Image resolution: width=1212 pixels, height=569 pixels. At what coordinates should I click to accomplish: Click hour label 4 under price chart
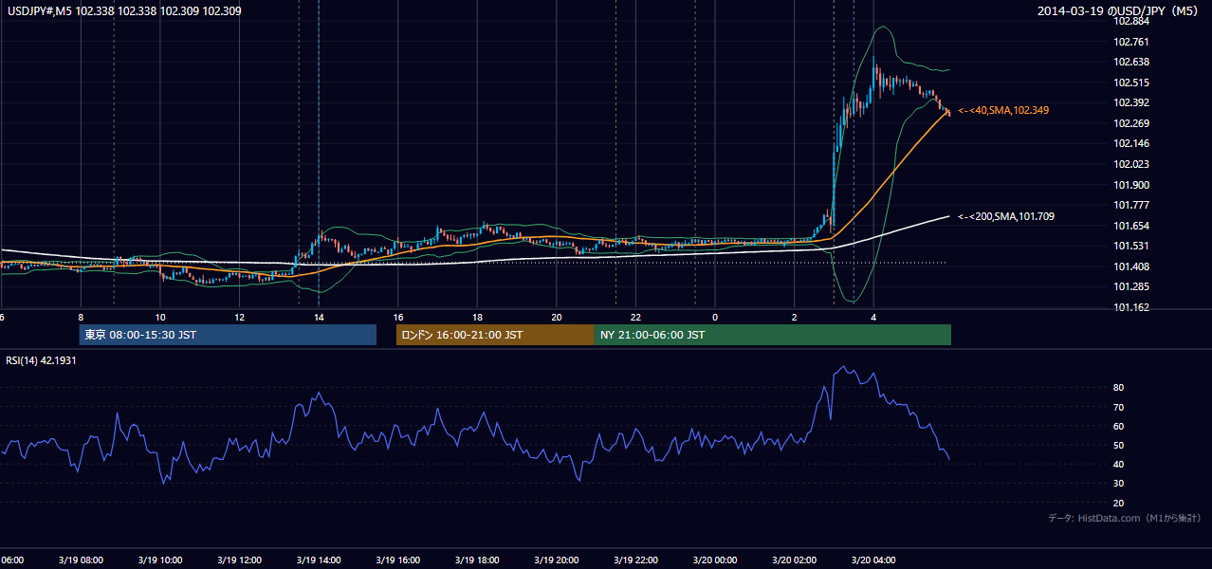[x=874, y=317]
